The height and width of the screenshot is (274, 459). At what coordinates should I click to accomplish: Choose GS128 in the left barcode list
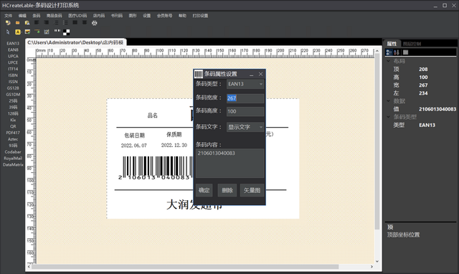(13, 88)
